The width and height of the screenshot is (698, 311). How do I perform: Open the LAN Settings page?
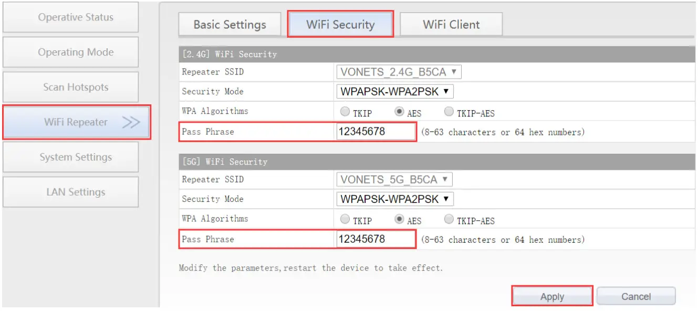point(71,192)
